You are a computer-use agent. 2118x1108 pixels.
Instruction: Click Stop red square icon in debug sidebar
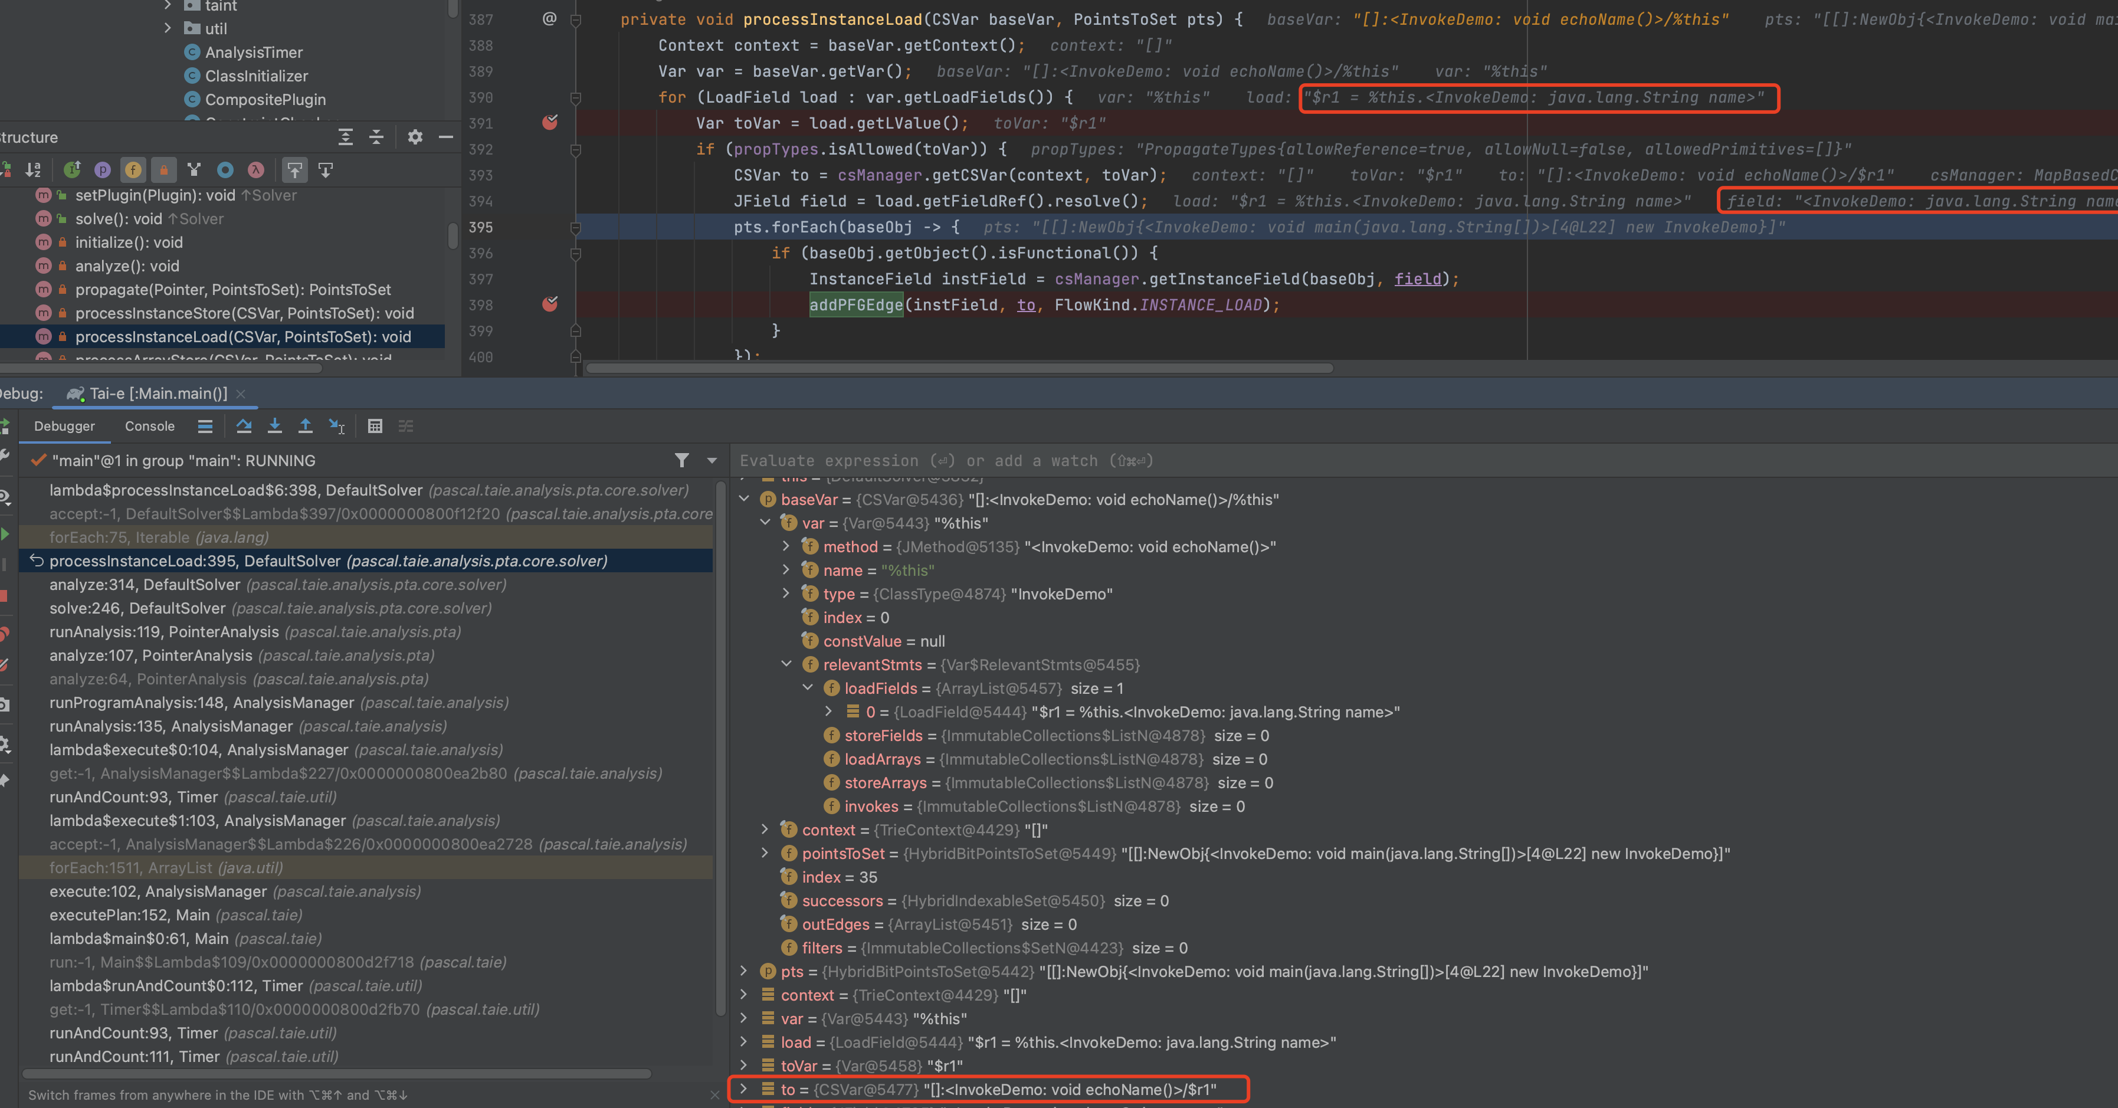4,596
